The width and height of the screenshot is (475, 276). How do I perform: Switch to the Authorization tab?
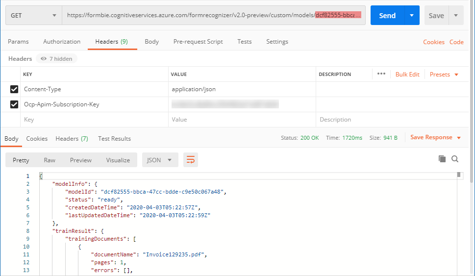(62, 42)
